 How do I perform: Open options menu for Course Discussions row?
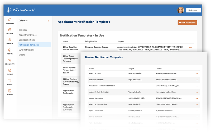(x=197, y=98)
